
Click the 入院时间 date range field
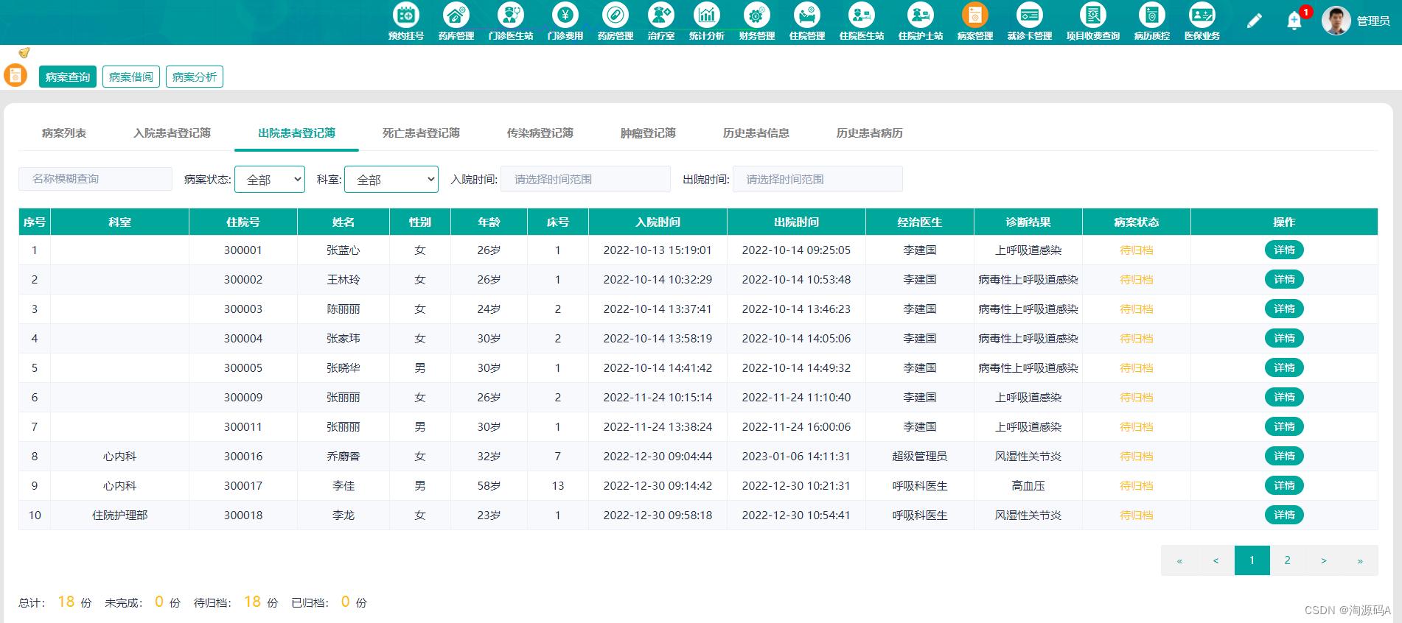click(x=585, y=179)
